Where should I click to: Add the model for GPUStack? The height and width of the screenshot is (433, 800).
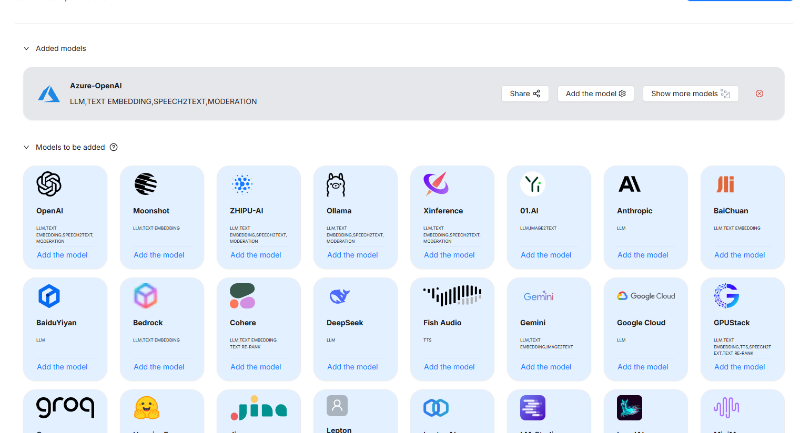click(740, 367)
